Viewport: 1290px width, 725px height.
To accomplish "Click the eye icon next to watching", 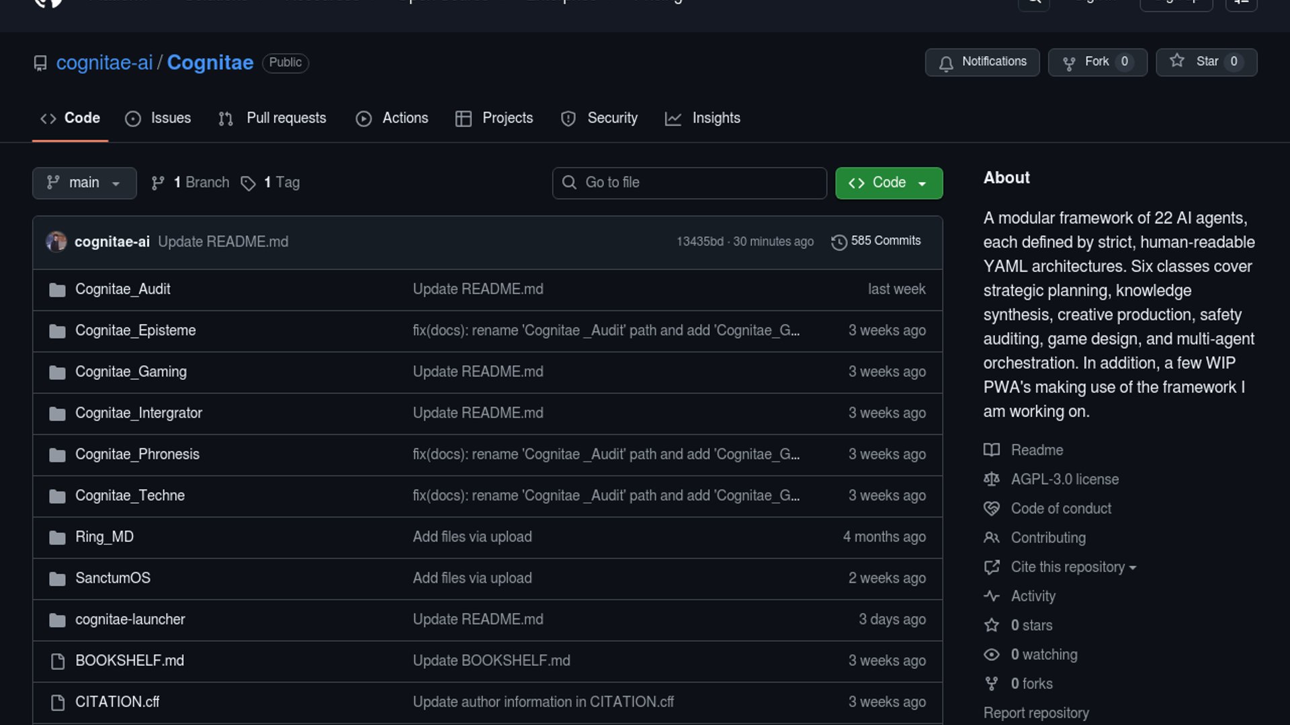I will click(x=992, y=655).
